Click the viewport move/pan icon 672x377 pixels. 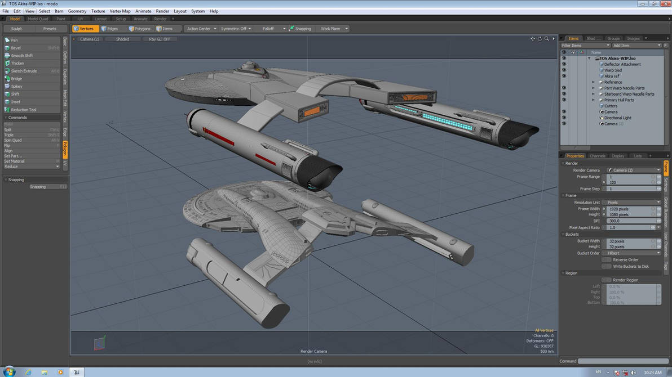tap(533, 39)
